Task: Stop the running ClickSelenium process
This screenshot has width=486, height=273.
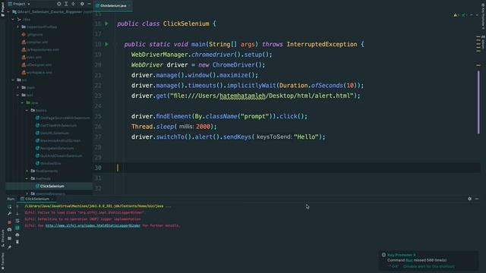Action: (10, 222)
